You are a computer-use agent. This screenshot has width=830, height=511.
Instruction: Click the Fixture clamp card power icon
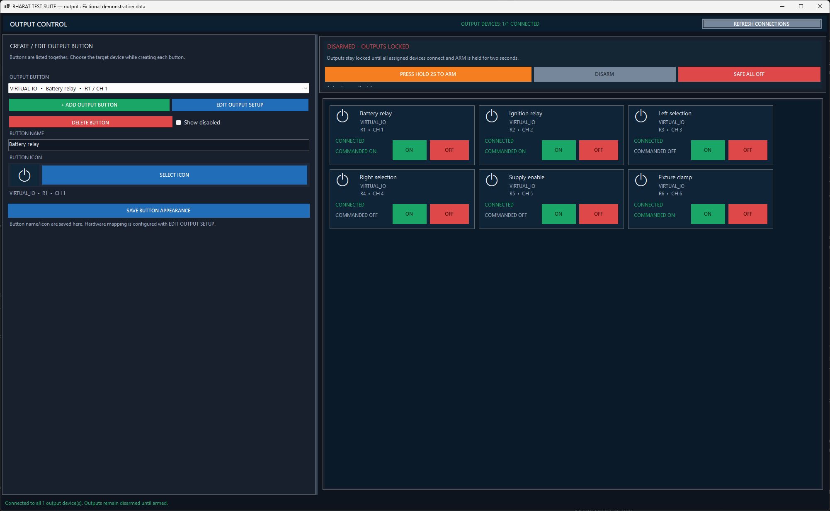641,180
